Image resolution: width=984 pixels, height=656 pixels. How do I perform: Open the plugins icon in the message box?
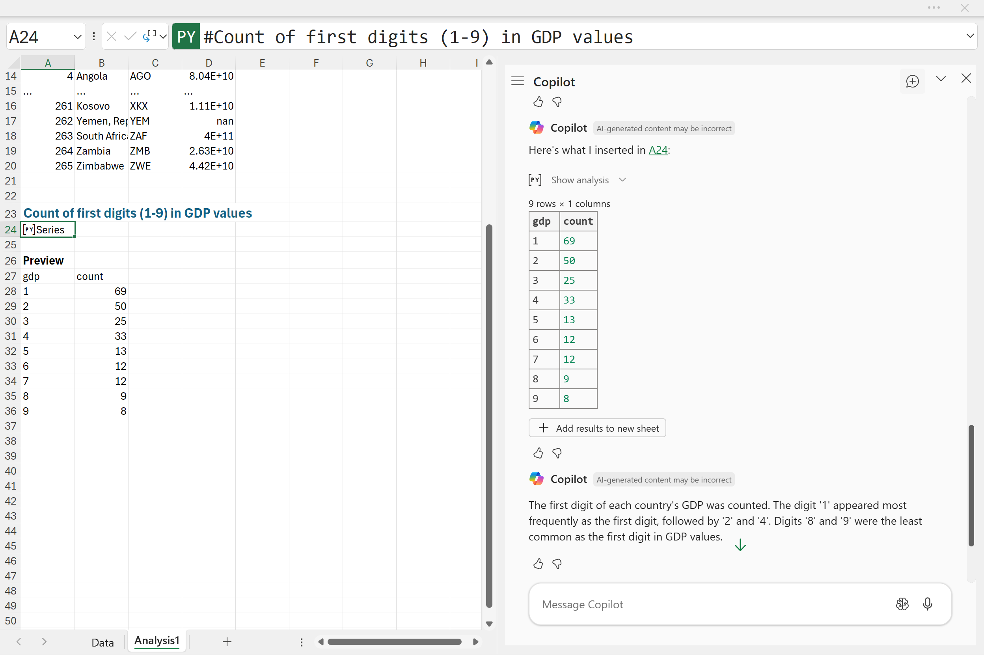coord(902,604)
